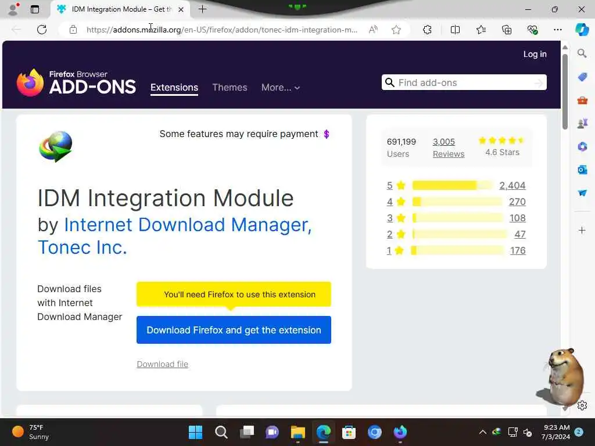Expand the More... dropdown menu
Viewport: 595px width, 446px height.
click(281, 88)
